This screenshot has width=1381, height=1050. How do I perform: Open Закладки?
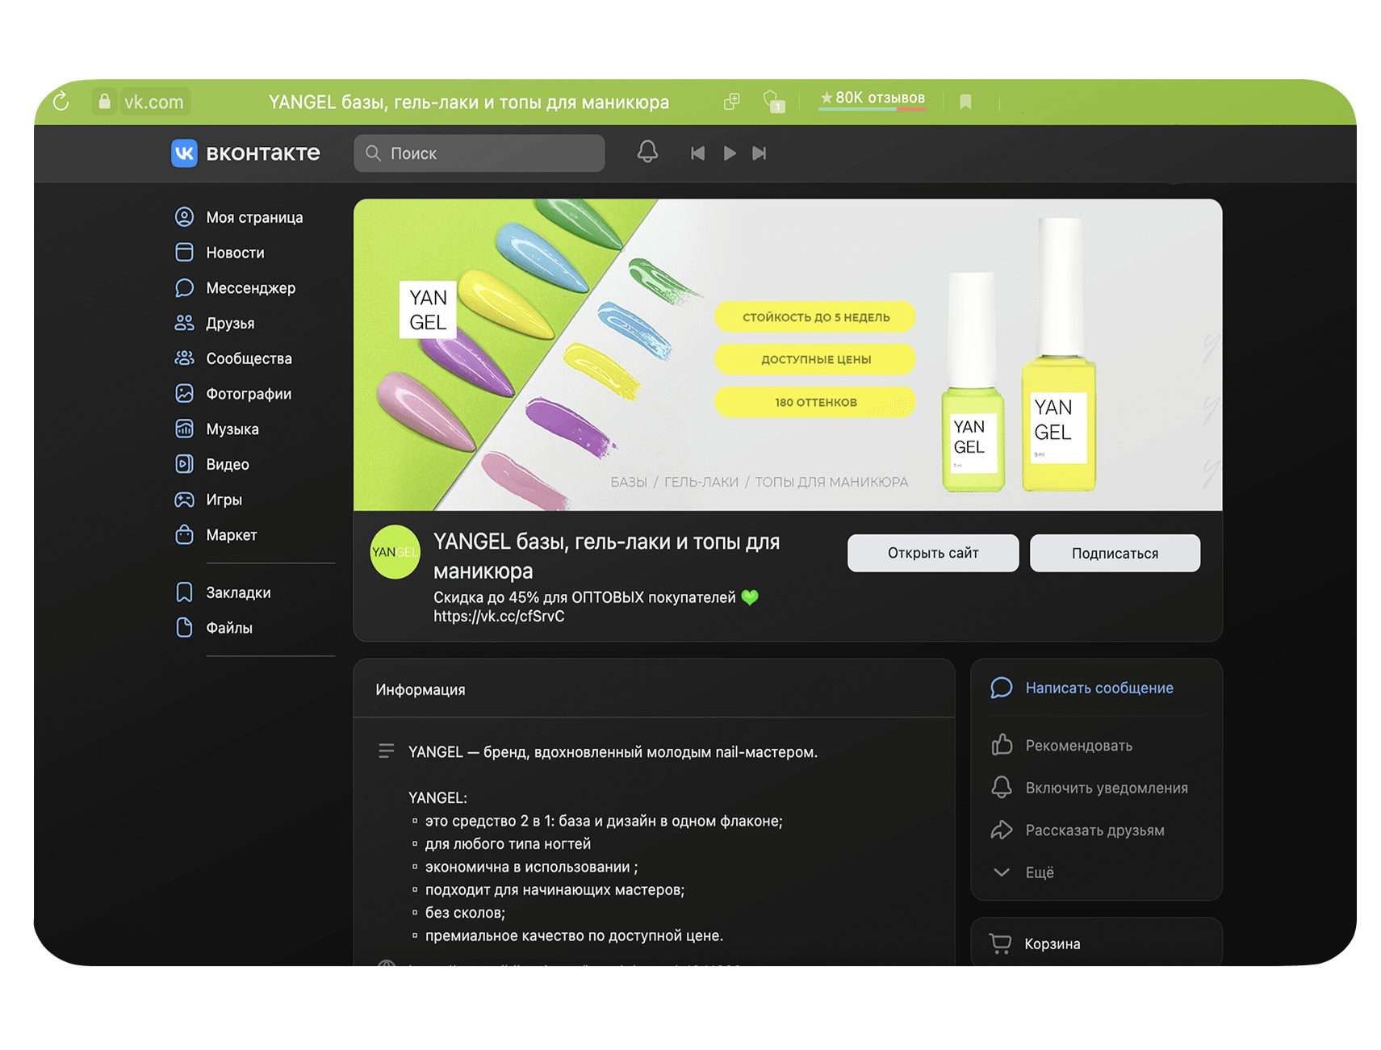(x=223, y=592)
